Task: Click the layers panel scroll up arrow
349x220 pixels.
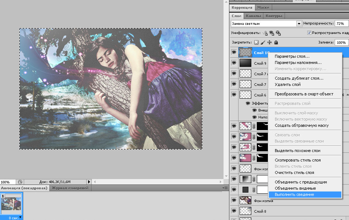Action: (x=348, y=95)
